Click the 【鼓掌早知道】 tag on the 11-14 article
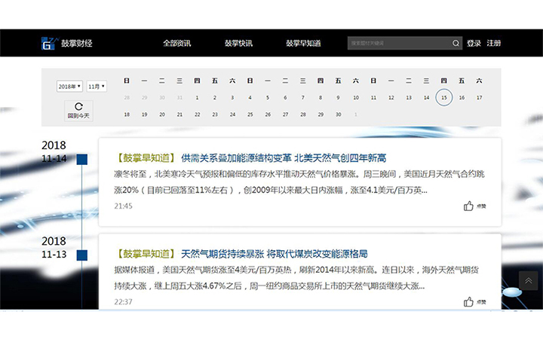The width and height of the screenshot is (543, 339). [x=146, y=158]
